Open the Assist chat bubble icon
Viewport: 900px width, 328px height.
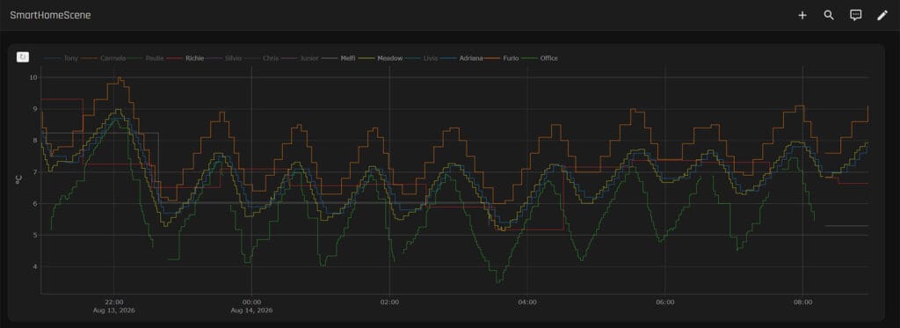click(x=855, y=16)
